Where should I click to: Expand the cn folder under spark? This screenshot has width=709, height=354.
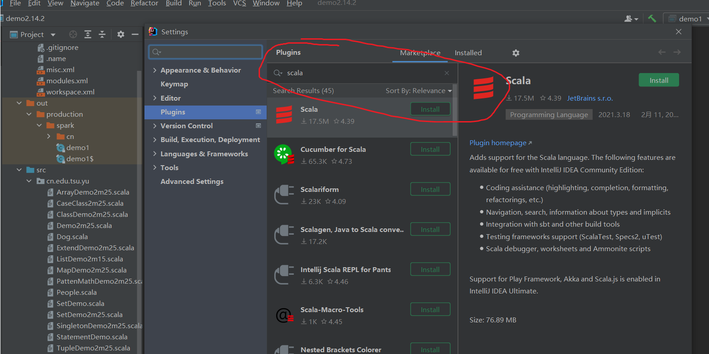(49, 136)
